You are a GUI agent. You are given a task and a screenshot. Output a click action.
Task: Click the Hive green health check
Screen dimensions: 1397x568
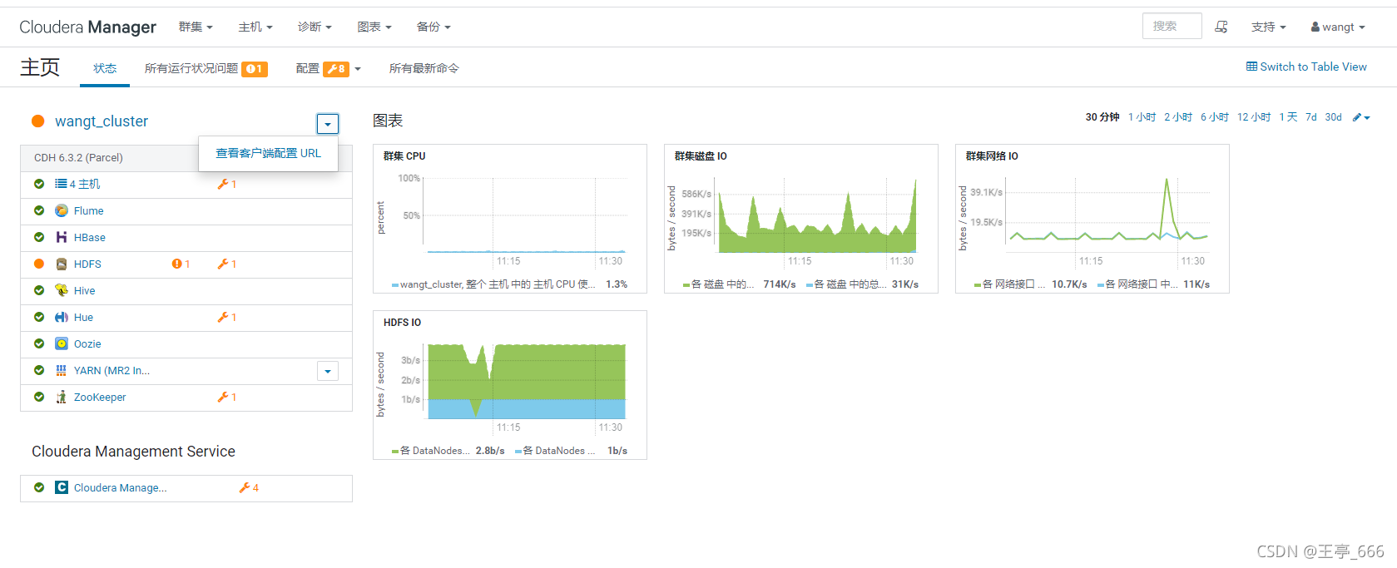pyautogui.click(x=39, y=290)
